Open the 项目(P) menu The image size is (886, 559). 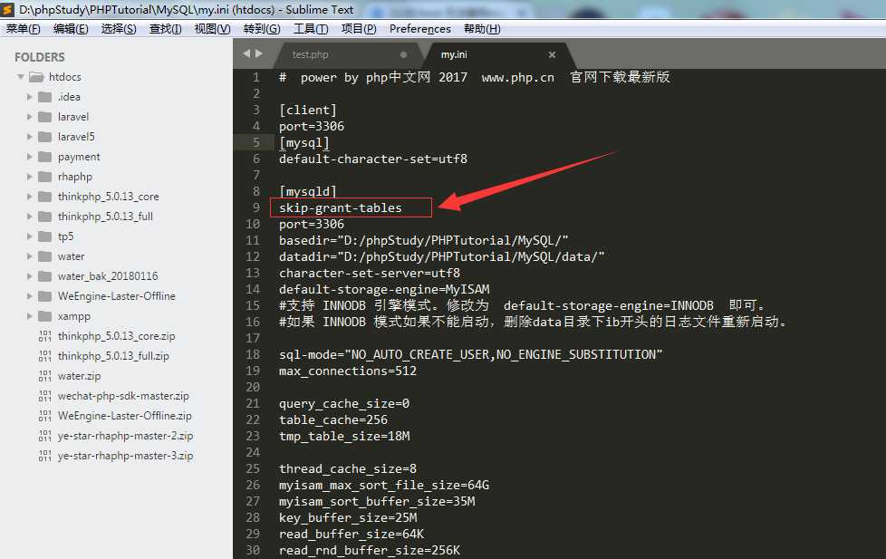pos(359,29)
